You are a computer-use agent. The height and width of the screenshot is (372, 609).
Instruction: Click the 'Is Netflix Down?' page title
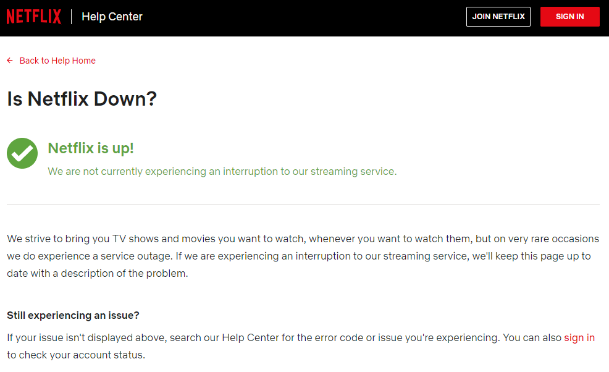click(x=82, y=99)
